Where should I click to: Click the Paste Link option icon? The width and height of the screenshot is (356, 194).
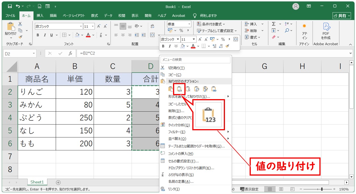coord(214,89)
